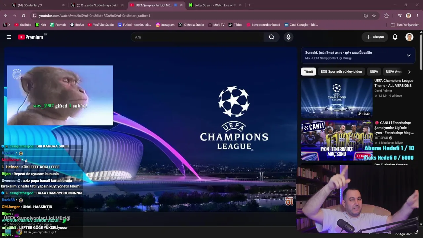This screenshot has width=423, height=238.
Task: Open the YouTube guide hamburger menu
Action: [9, 37]
